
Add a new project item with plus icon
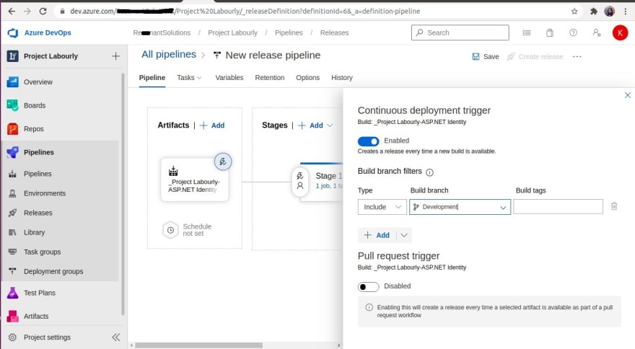[x=116, y=56]
